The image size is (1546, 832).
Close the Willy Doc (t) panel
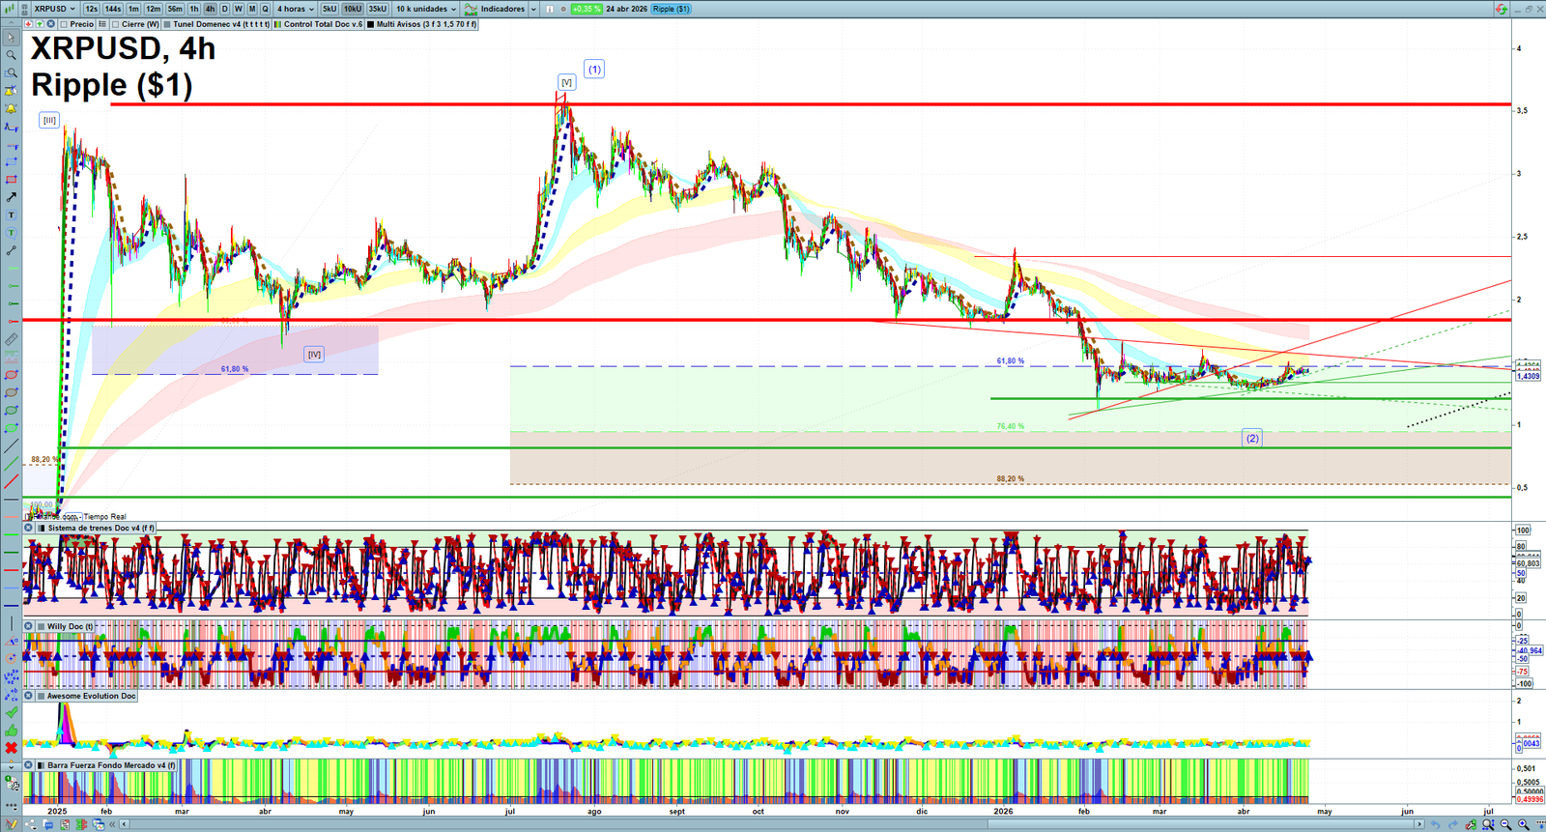(29, 626)
